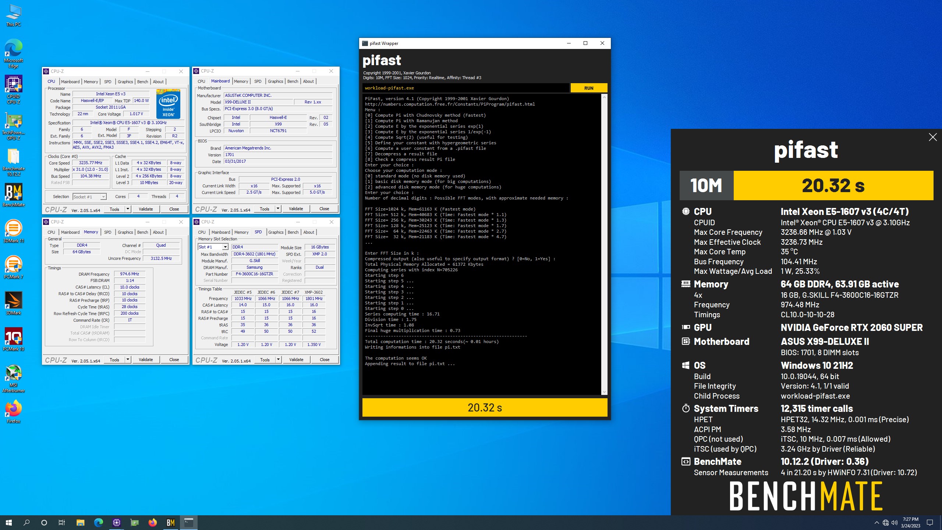942x530 pixels.
Task: Click the Show desktop strip at taskbar edge
Action: [x=941, y=523]
